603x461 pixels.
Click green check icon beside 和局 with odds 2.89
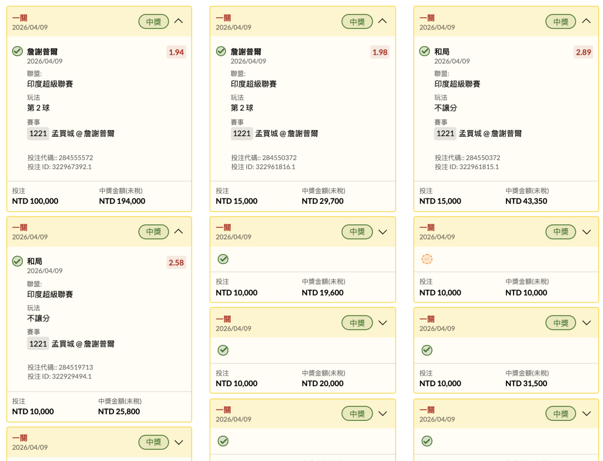tap(424, 51)
